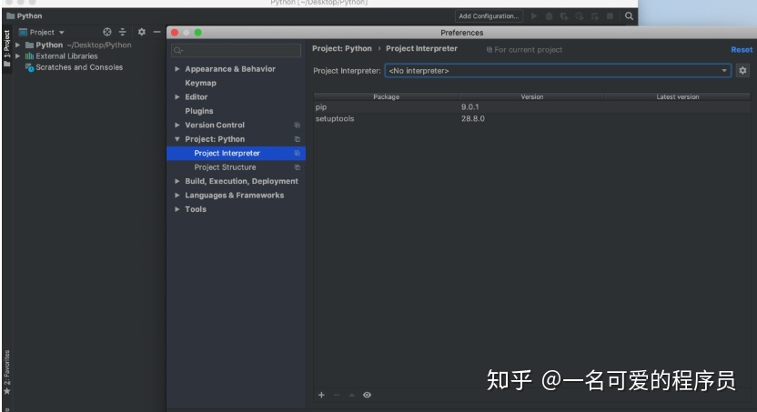Click project-level icon beside Version Control
757x412 pixels.
tap(298, 125)
